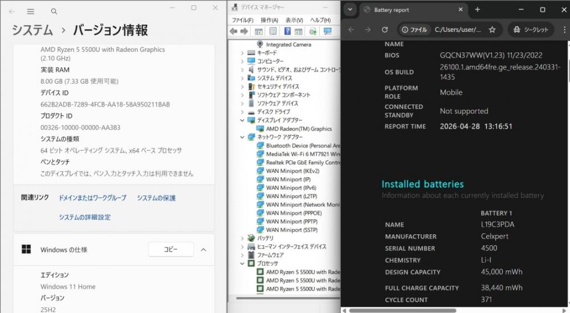Viewport: 570px width, 313px height.
Task: Select Realtek PCIe GbE Family Controller
Action: click(x=303, y=162)
